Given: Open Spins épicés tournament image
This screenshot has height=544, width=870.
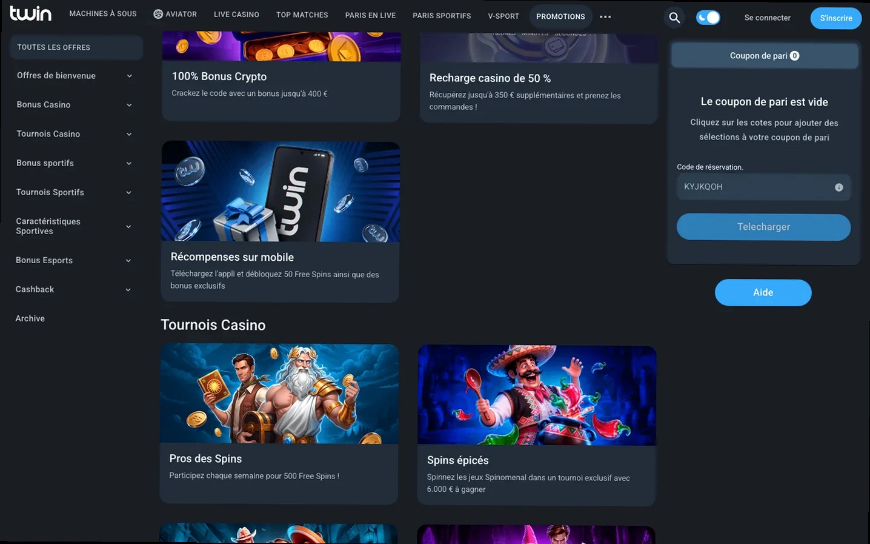Looking at the screenshot, I should click(537, 395).
